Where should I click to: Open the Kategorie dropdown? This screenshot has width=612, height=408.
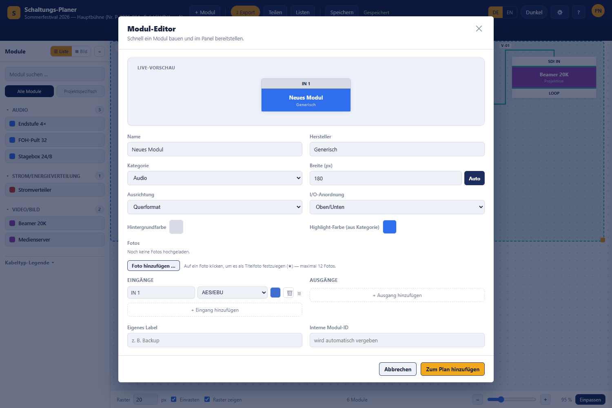[215, 178]
